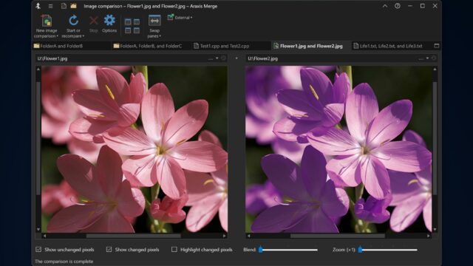Viewport: 473px width, 266px height.
Task: Click the left pane scroll-down arrow
Action: coord(38,230)
